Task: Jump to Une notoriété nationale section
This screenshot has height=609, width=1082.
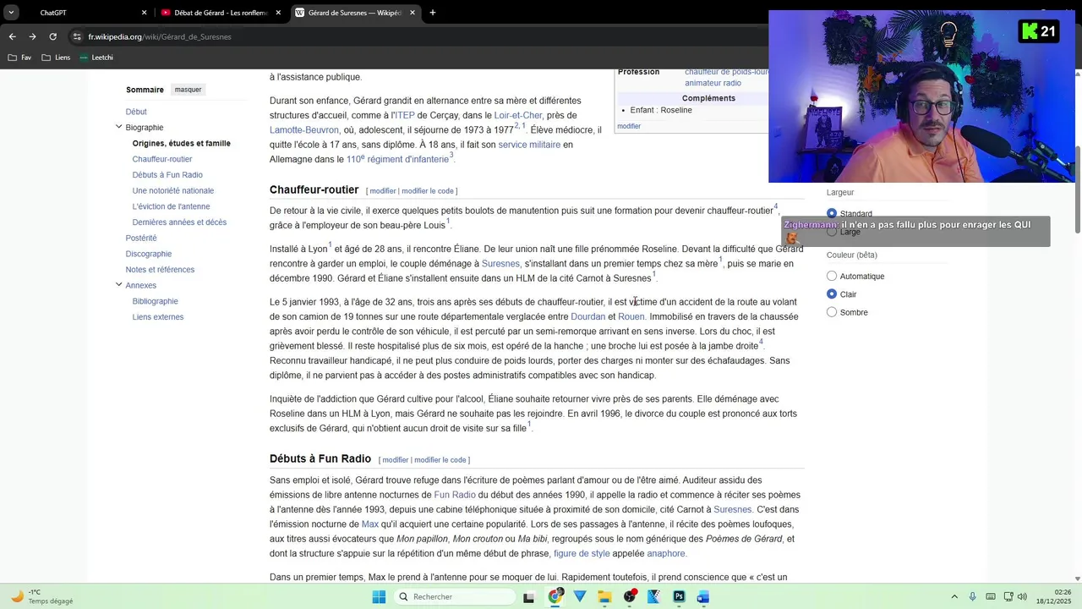Action: tap(173, 191)
